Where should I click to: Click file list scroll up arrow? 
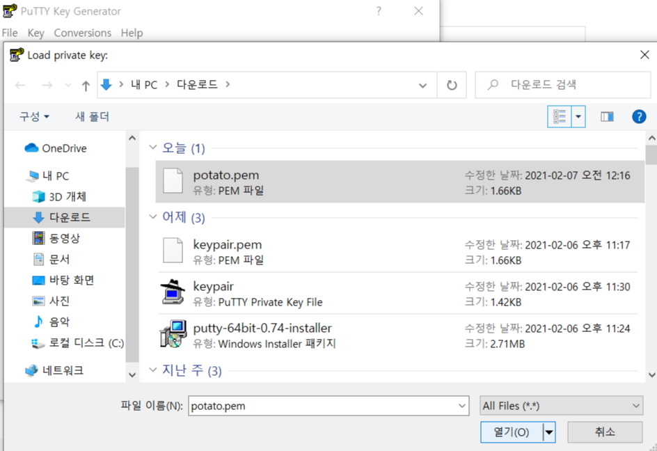pyautogui.click(x=651, y=138)
